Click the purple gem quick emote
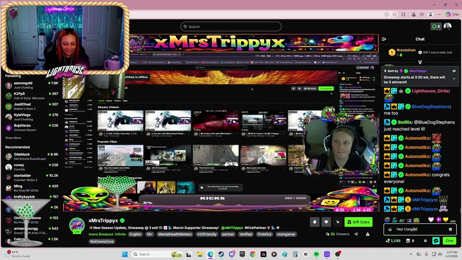Viewport: 462px width, 260px height. point(438,220)
